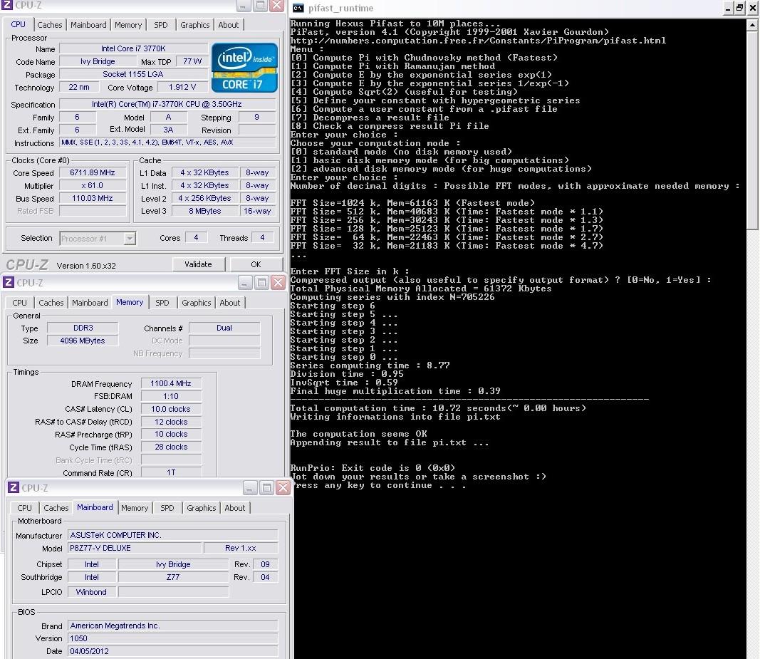
Task: Select Caches tab in the Mainboard CPU-Z window
Action: click(56, 508)
